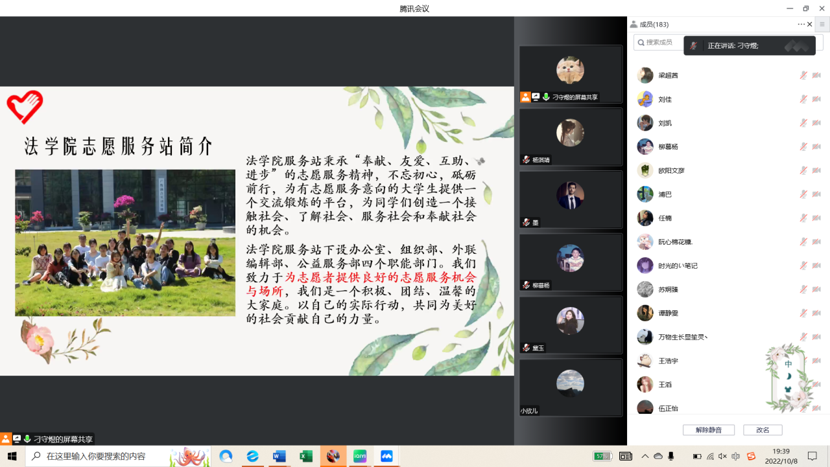
Task: Open Excel from the taskbar
Action: (x=306, y=456)
